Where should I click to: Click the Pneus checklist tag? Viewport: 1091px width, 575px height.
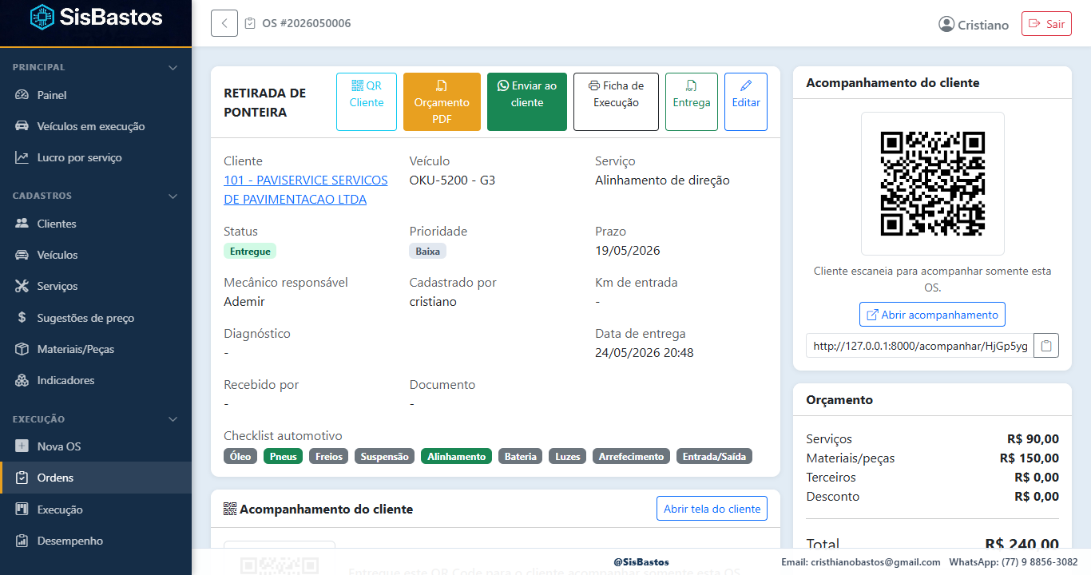pyautogui.click(x=284, y=457)
